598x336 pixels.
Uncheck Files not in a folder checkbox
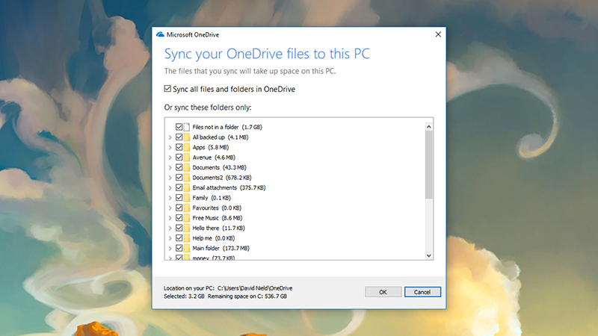click(179, 127)
